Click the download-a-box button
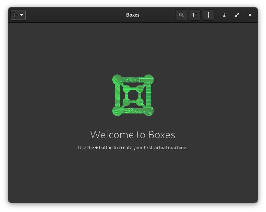 click(x=224, y=15)
